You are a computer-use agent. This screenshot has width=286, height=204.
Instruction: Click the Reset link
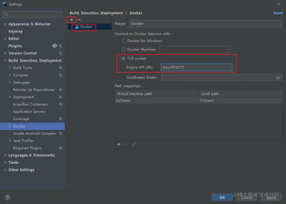(278, 13)
